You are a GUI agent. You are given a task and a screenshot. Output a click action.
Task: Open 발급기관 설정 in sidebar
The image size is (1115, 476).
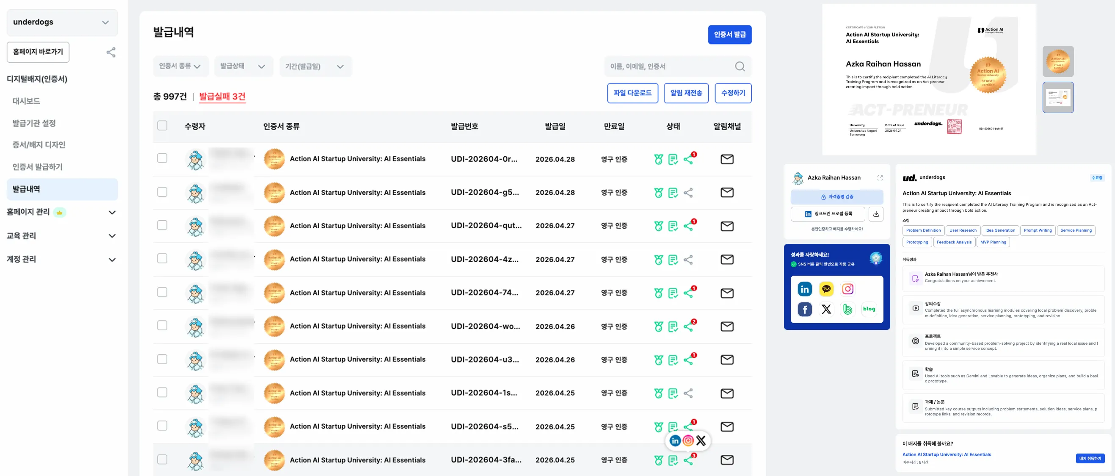[34, 123]
